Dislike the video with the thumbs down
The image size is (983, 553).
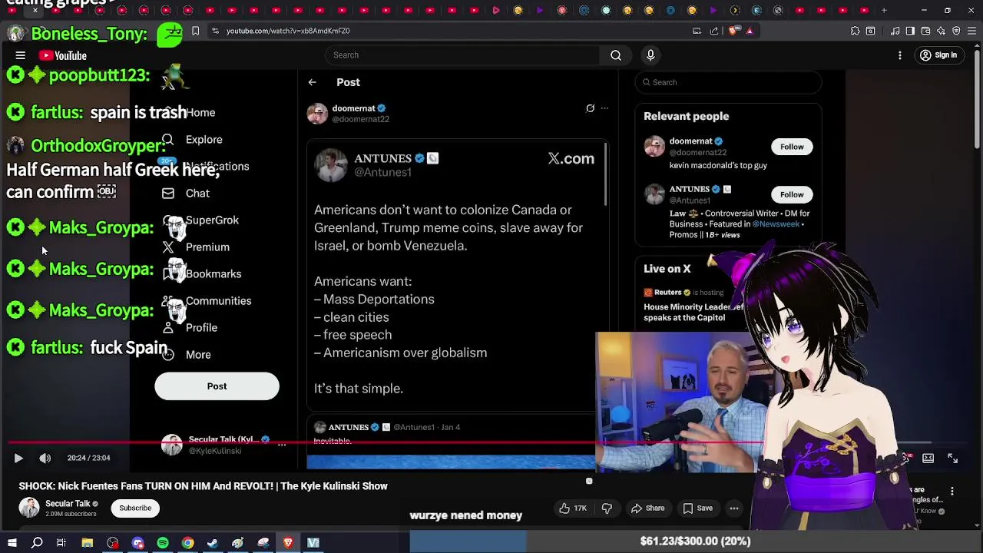607,508
